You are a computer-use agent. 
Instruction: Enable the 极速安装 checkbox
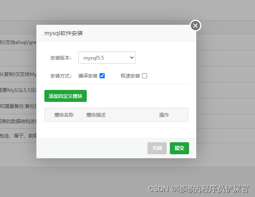tap(144, 76)
